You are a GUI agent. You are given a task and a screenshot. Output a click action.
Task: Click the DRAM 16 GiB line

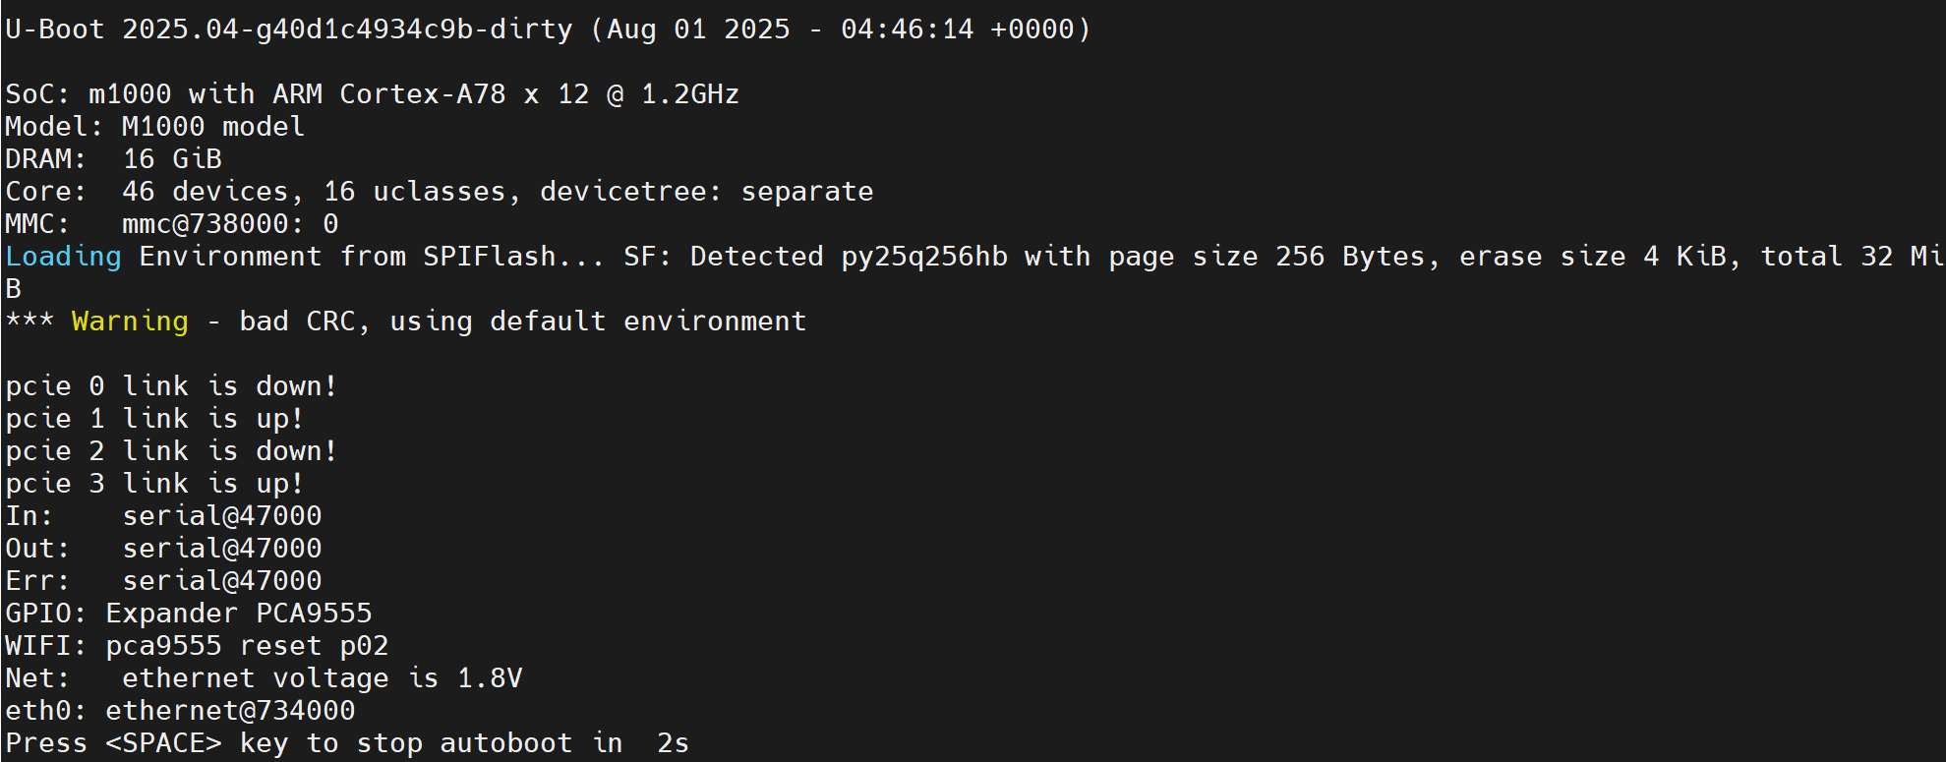tap(113, 159)
